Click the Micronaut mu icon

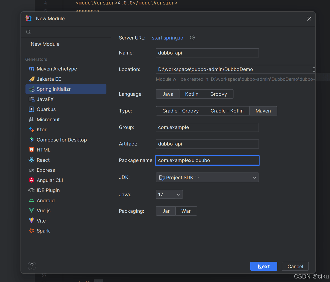point(31,119)
